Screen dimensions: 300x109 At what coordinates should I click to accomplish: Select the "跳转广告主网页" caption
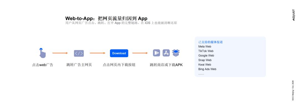[x=79, y=65]
